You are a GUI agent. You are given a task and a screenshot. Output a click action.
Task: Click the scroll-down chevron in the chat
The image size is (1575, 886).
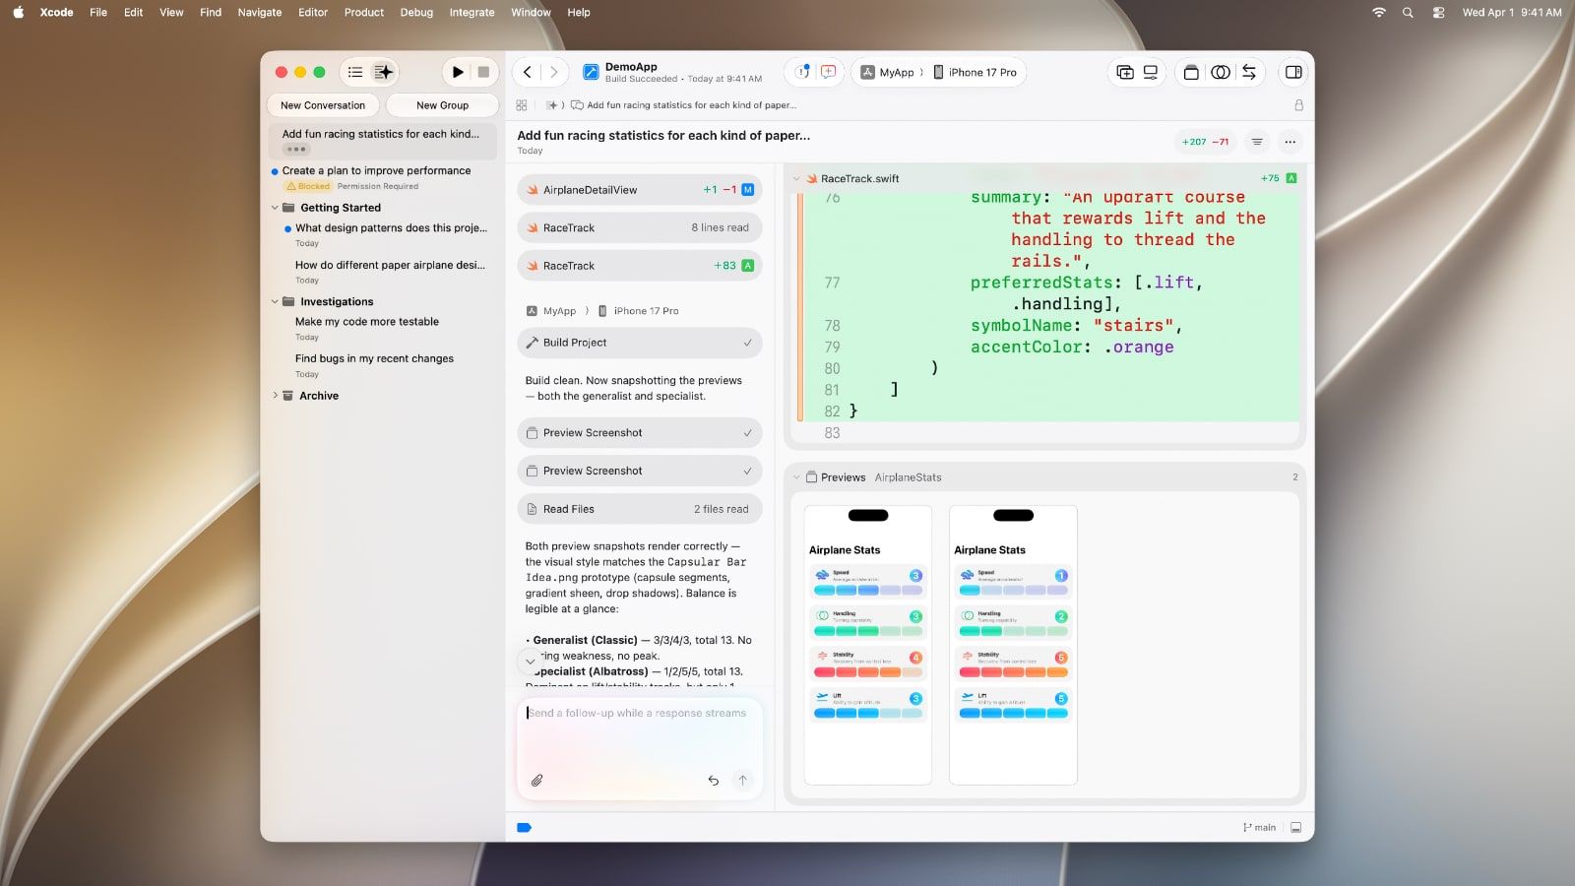click(x=530, y=662)
